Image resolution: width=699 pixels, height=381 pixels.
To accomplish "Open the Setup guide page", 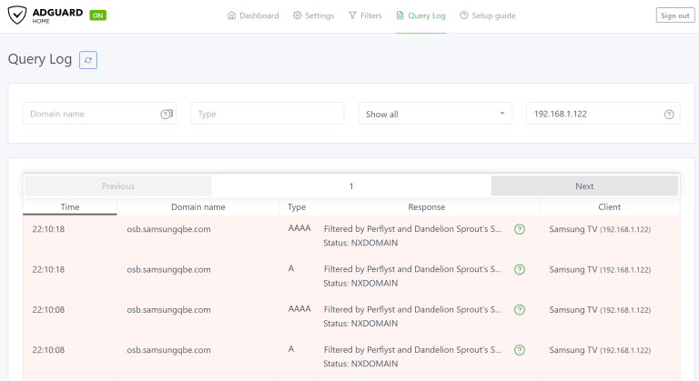I will [487, 15].
